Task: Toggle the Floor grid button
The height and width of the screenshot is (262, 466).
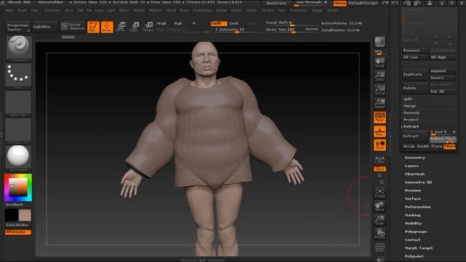Action: pos(379,131)
